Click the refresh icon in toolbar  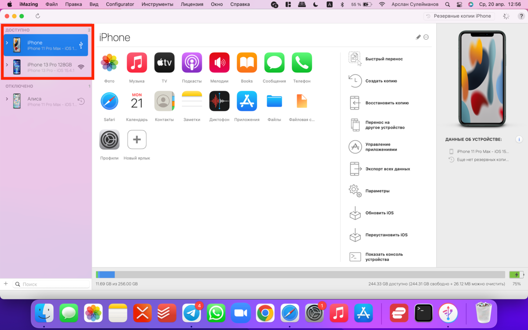[38, 16]
